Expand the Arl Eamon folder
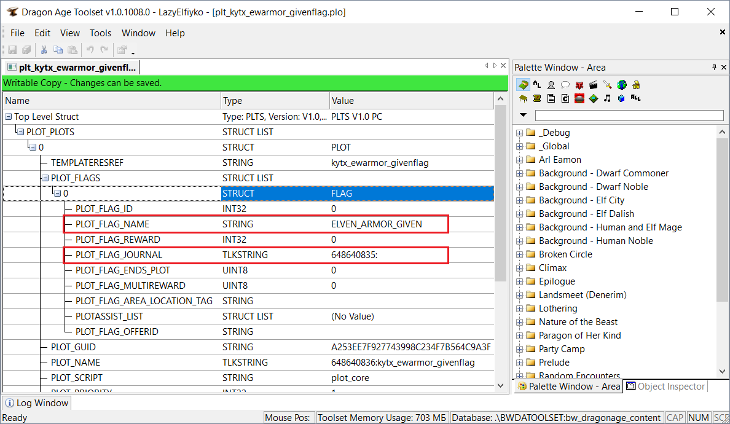This screenshot has height=424, width=730. [x=520, y=160]
